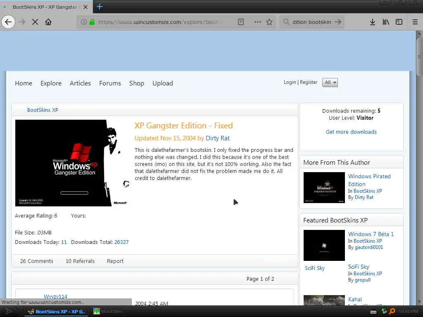Switch to BootSkins XP taskbar window button

pos(57,312)
